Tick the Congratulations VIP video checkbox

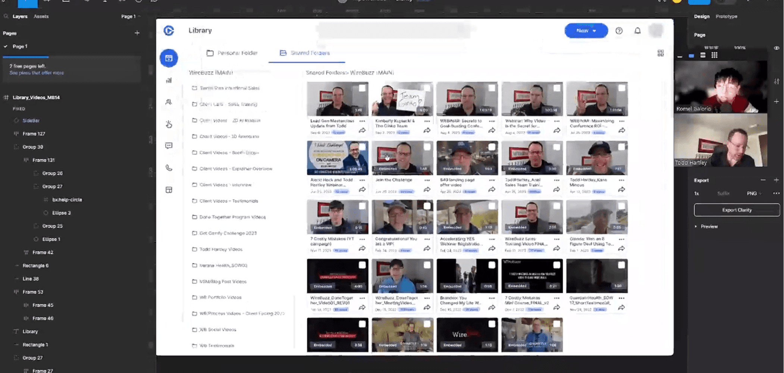click(427, 206)
